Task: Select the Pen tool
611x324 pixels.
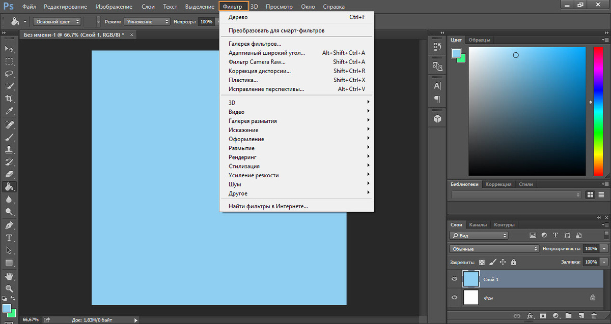Action: tap(9, 225)
